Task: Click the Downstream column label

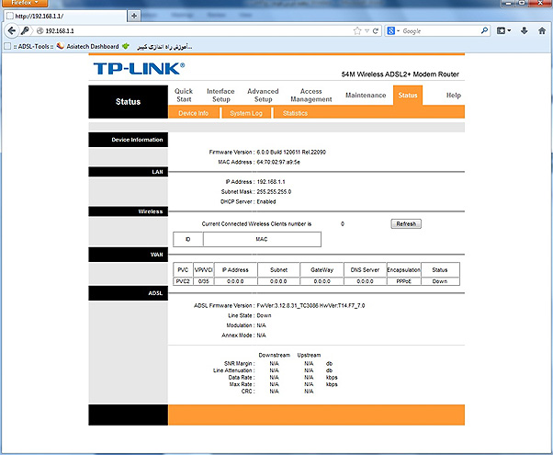Action: (x=275, y=355)
